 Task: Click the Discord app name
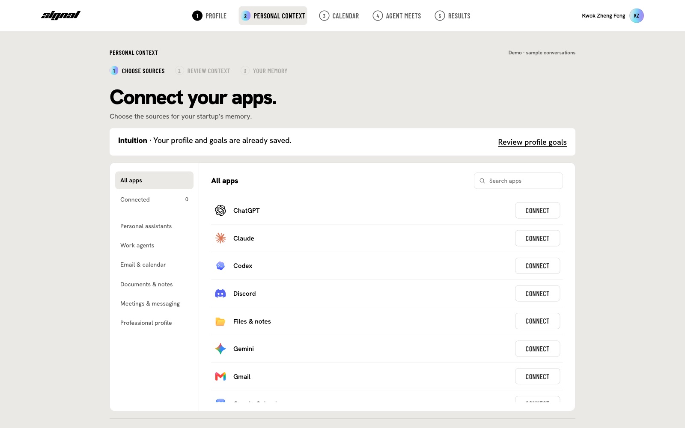pos(244,294)
